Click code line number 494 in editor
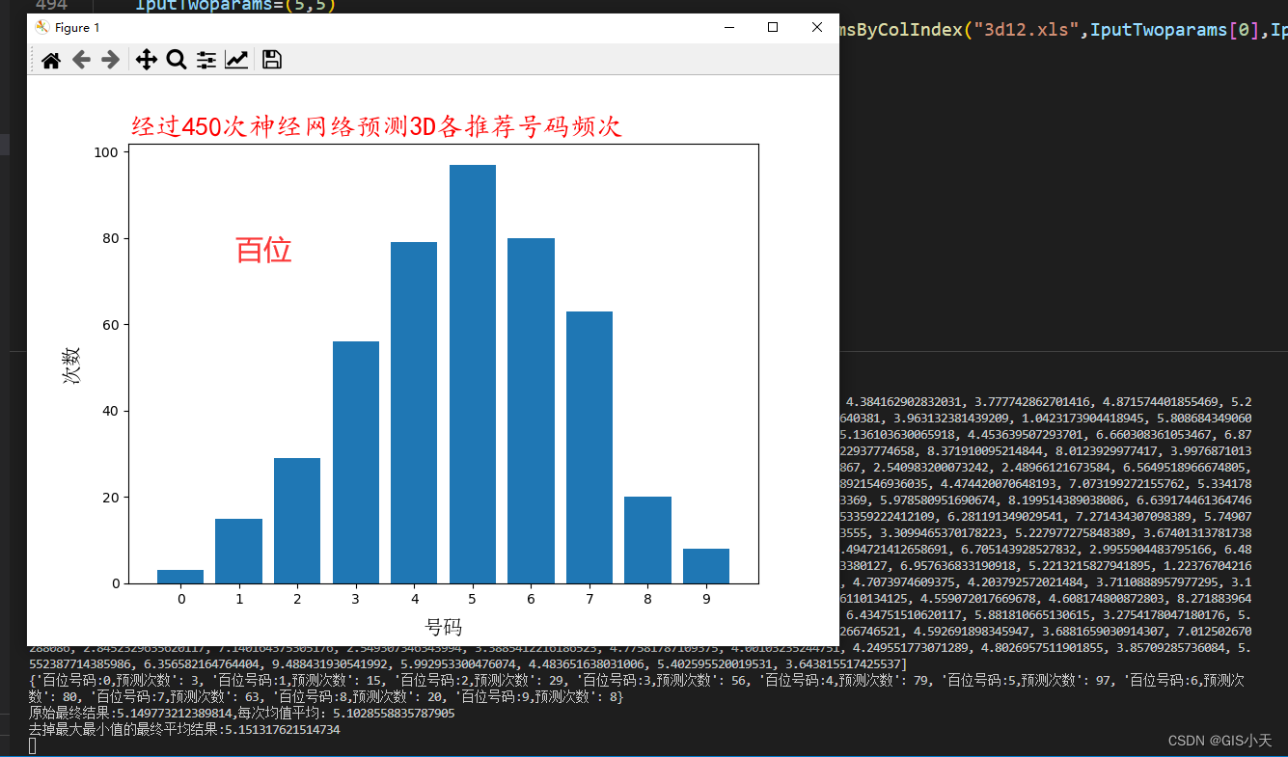 (50, 6)
